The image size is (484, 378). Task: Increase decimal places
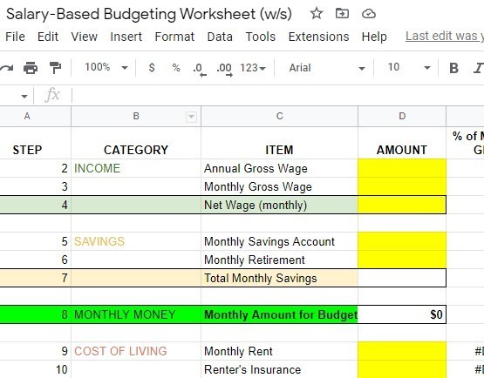tap(224, 69)
